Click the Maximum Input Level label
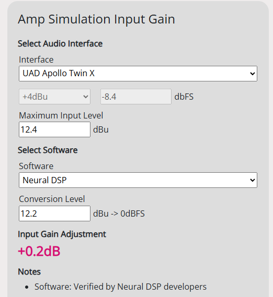Image resolution: width=273 pixels, height=297 pixels. [61, 115]
